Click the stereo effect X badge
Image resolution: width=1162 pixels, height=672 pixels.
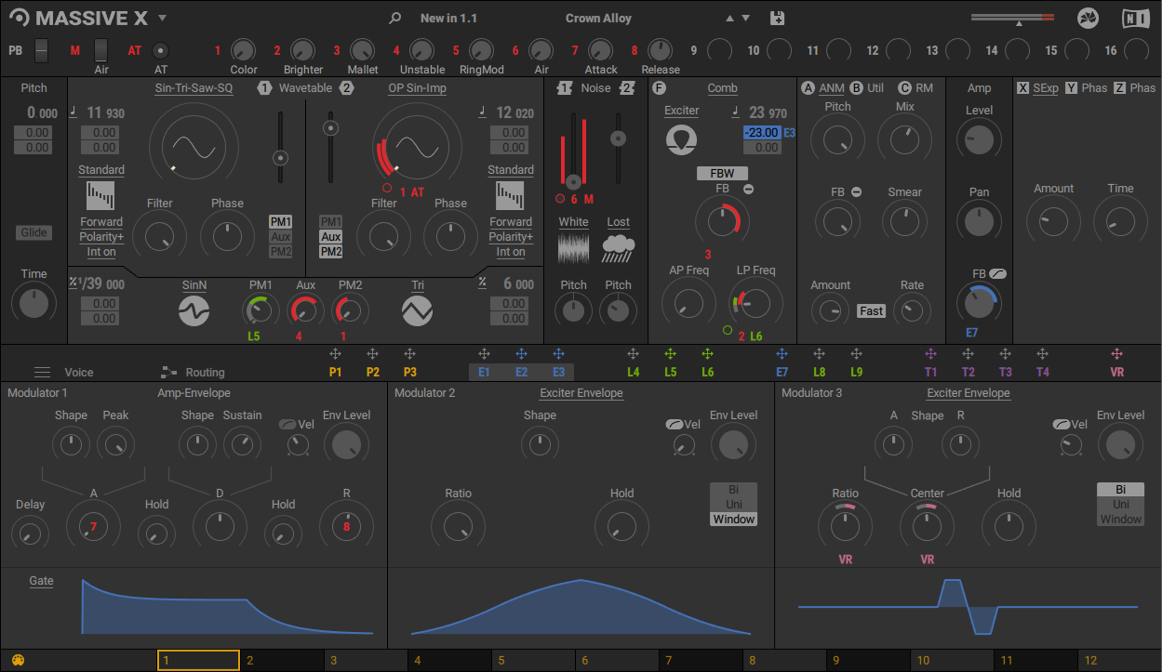click(1022, 88)
